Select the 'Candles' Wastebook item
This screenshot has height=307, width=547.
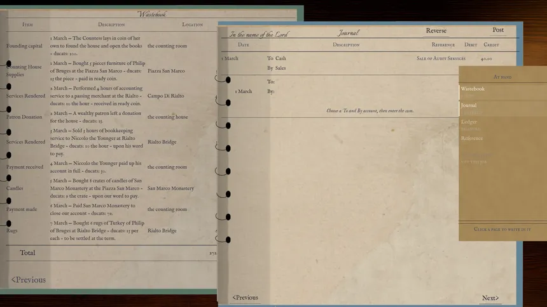click(x=14, y=188)
